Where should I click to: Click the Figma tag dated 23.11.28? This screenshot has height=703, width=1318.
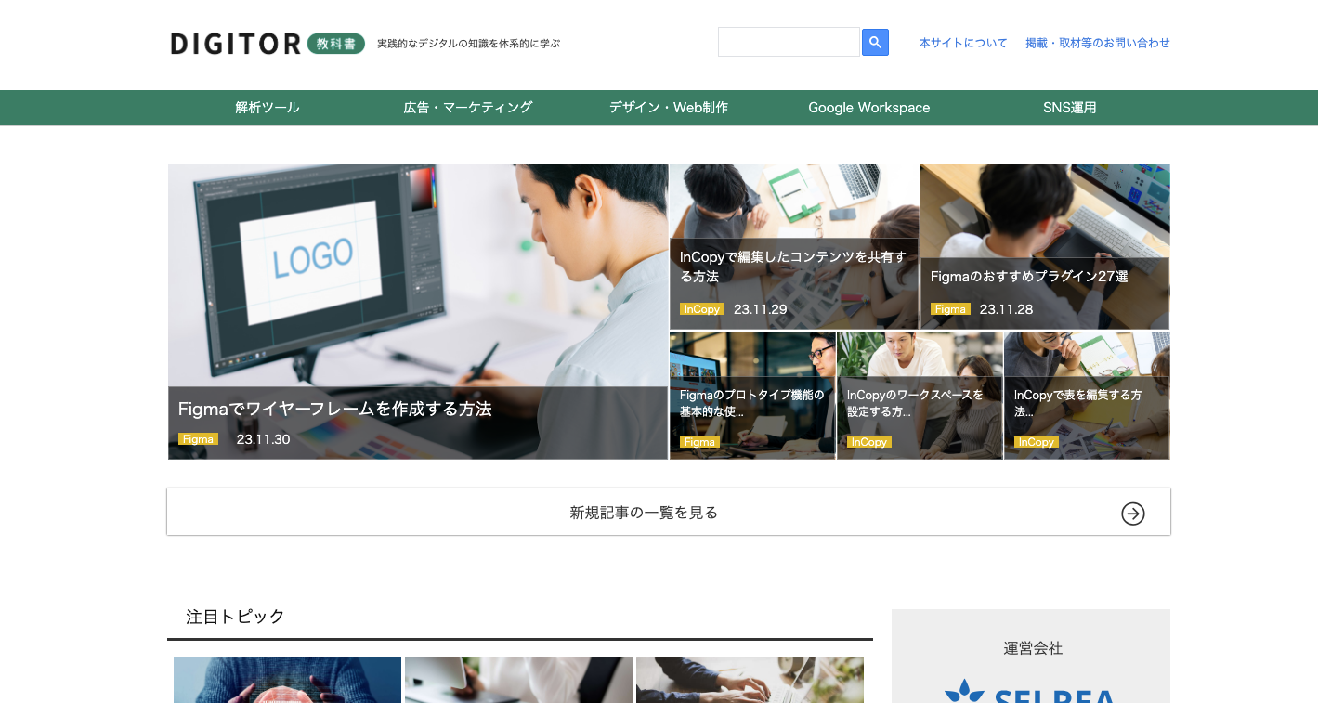pos(950,309)
